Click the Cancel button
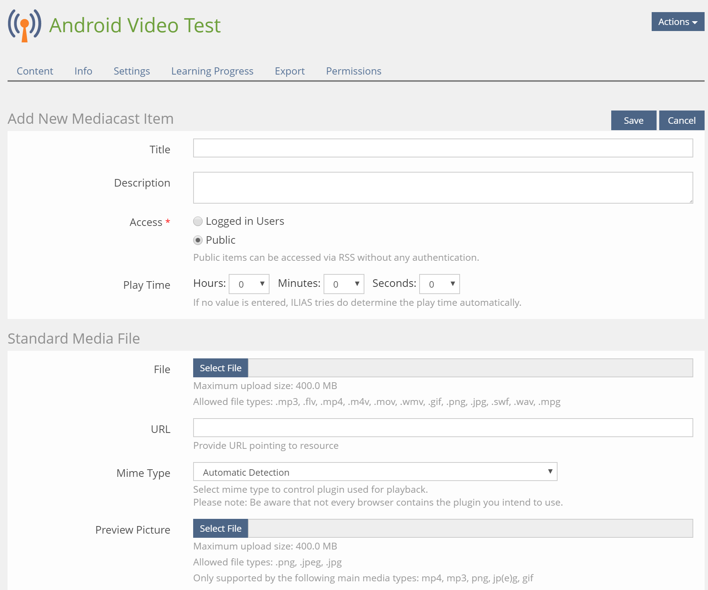The image size is (708, 590). pos(681,121)
